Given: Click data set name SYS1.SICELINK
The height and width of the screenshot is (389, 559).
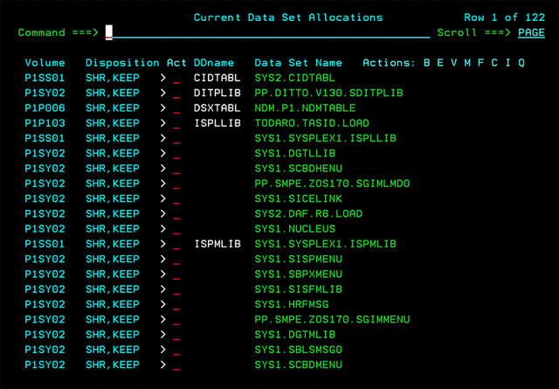Looking at the screenshot, I should pos(299,198).
